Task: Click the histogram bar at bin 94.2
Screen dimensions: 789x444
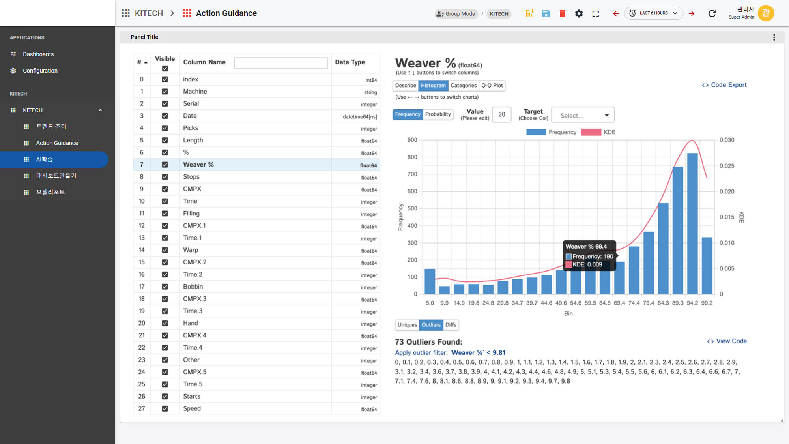Action: tap(692, 224)
